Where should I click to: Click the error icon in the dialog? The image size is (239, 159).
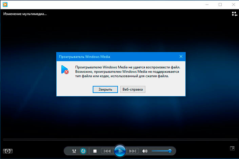tap(65, 70)
